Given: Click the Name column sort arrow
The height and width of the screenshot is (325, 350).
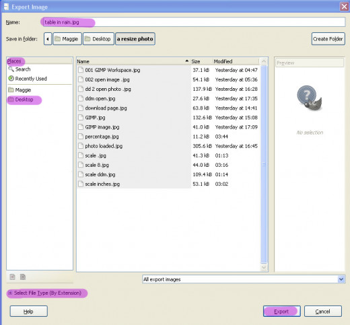Looking at the screenshot, I should (x=186, y=61).
